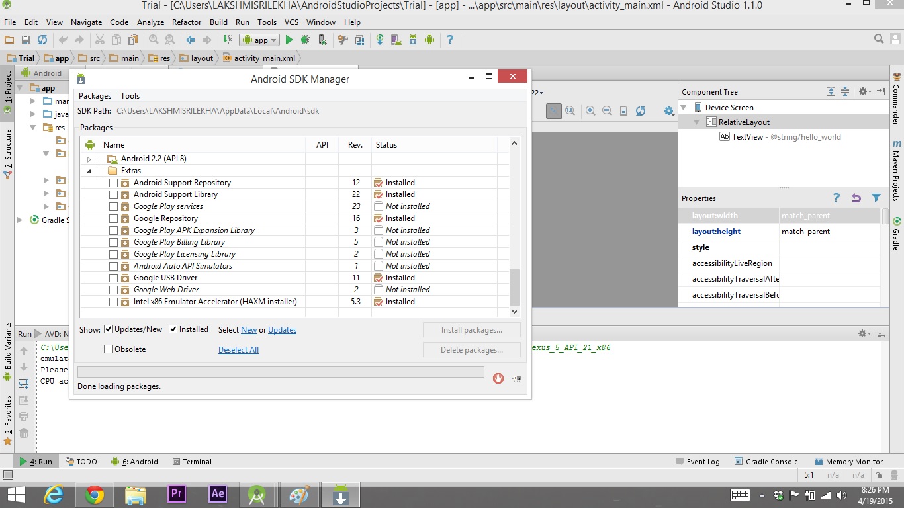Click the Updates selection link
904x508 pixels.
(x=283, y=330)
